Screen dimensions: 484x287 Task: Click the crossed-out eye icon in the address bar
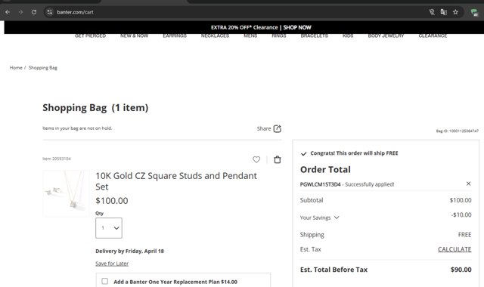coord(432,12)
